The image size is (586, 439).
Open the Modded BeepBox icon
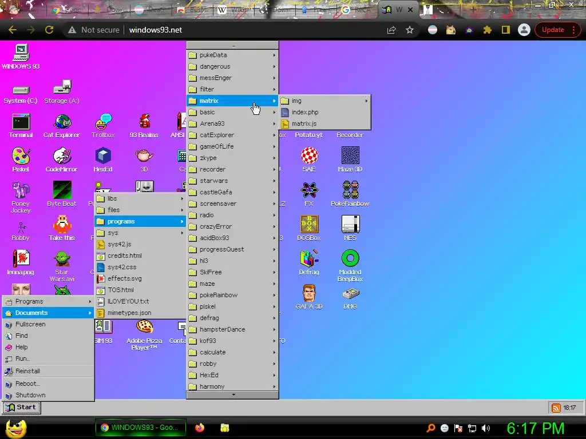(x=350, y=266)
